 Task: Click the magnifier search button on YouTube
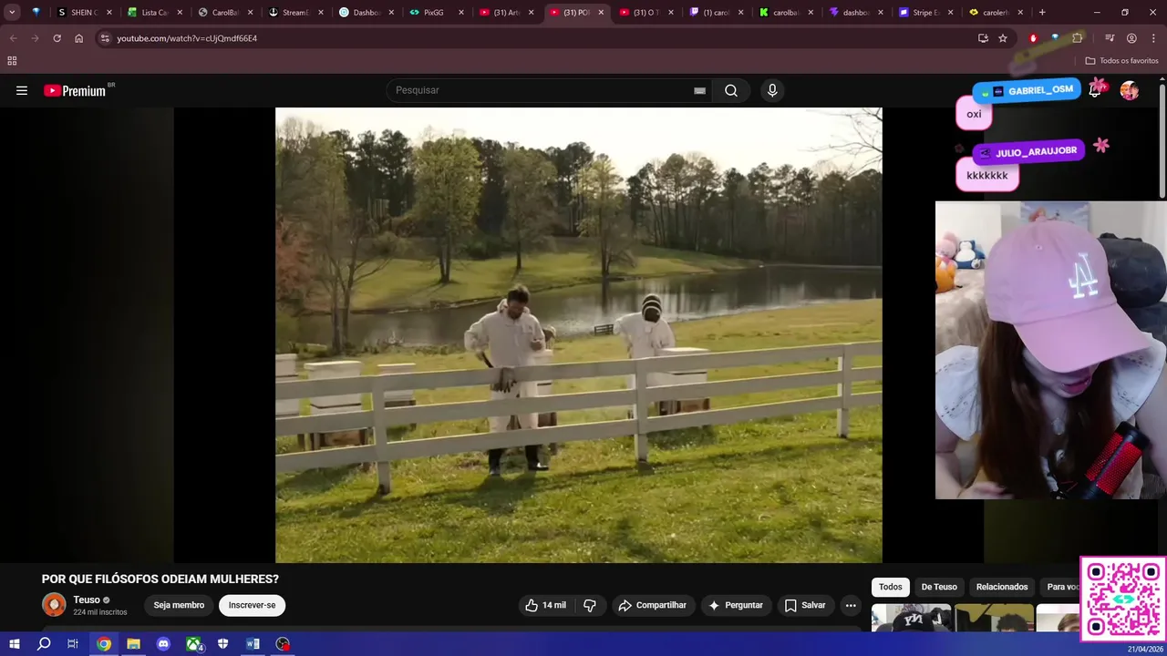pos(731,90)
